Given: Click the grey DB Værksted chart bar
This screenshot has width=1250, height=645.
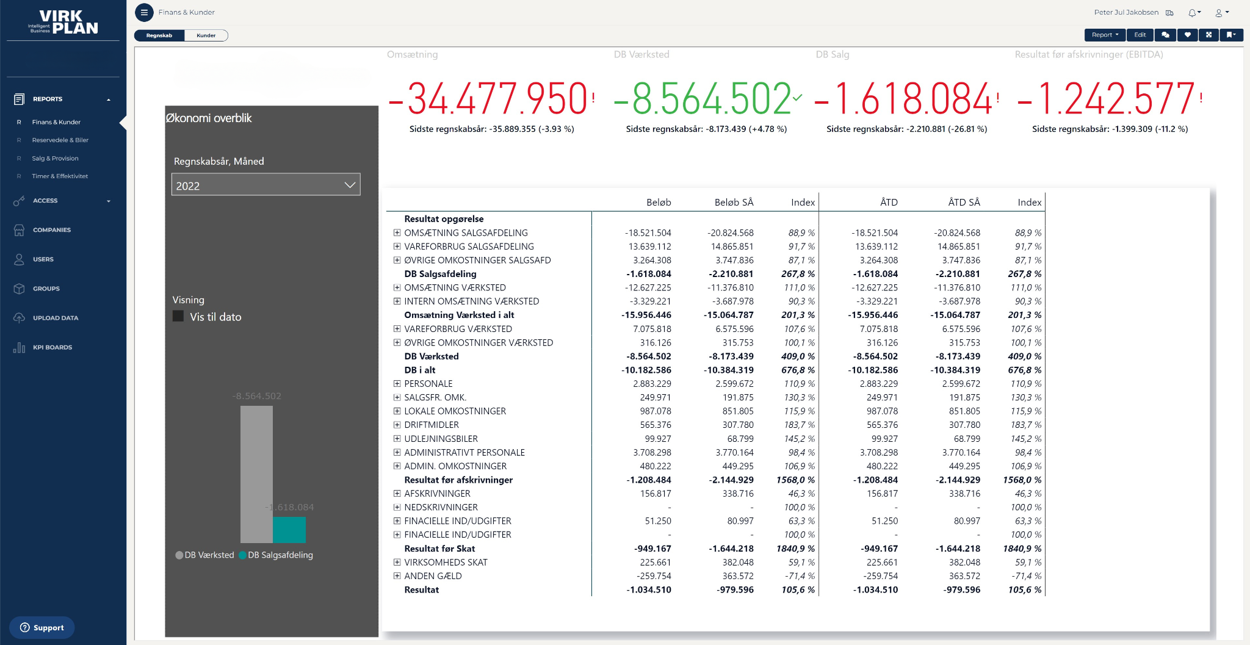Looking at the screenshot, I should pos(256,474).
